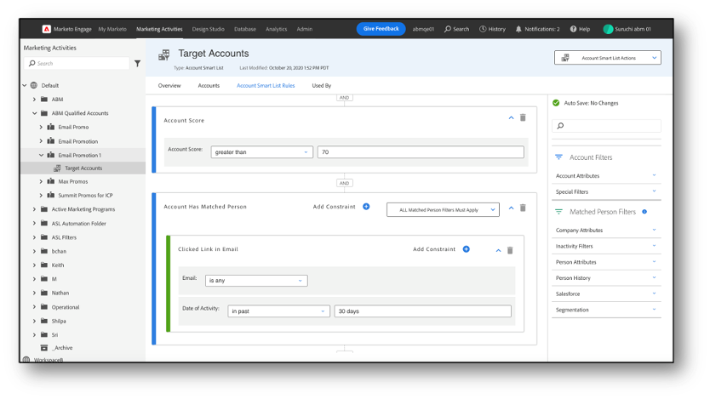Select the Account Smart List Rules tab
The width and height of the screenshot is (710, 399).
coord(266,85)
